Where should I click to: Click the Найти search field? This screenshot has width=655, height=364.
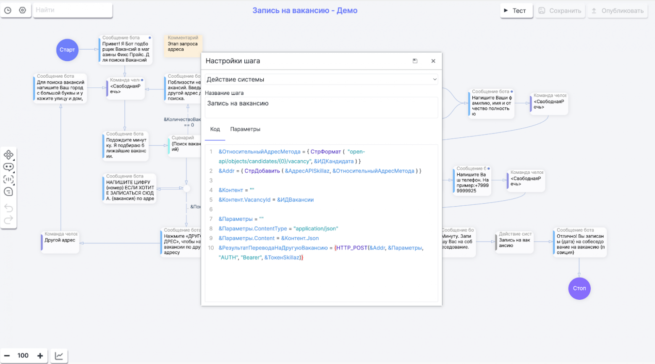click(72, 10)
